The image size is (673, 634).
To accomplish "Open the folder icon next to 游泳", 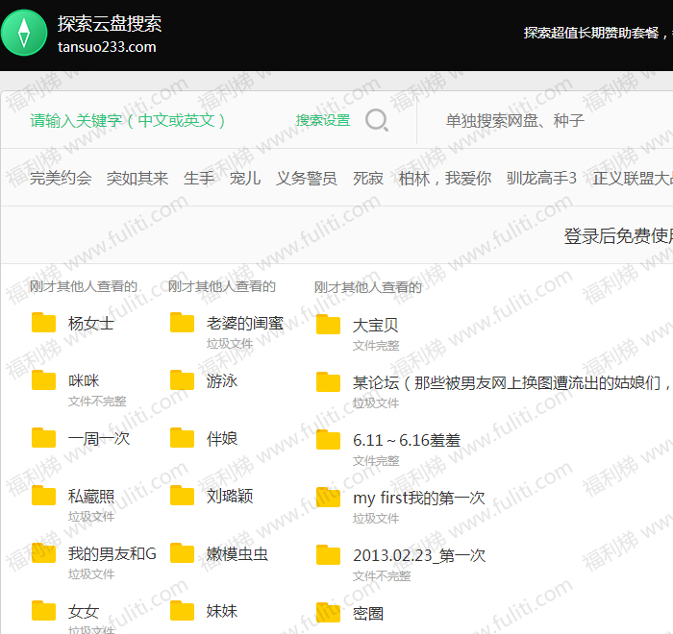I will tap(183, 380).
